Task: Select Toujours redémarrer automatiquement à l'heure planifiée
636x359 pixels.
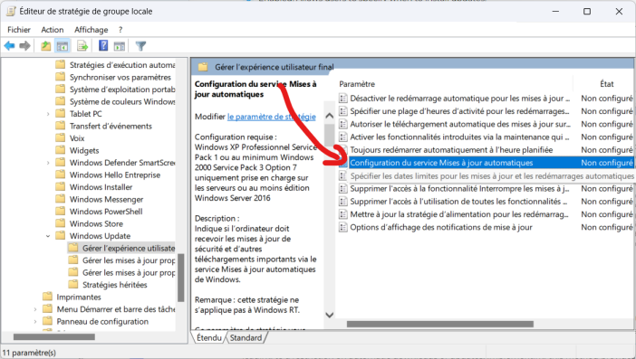Action: (451, 150)
